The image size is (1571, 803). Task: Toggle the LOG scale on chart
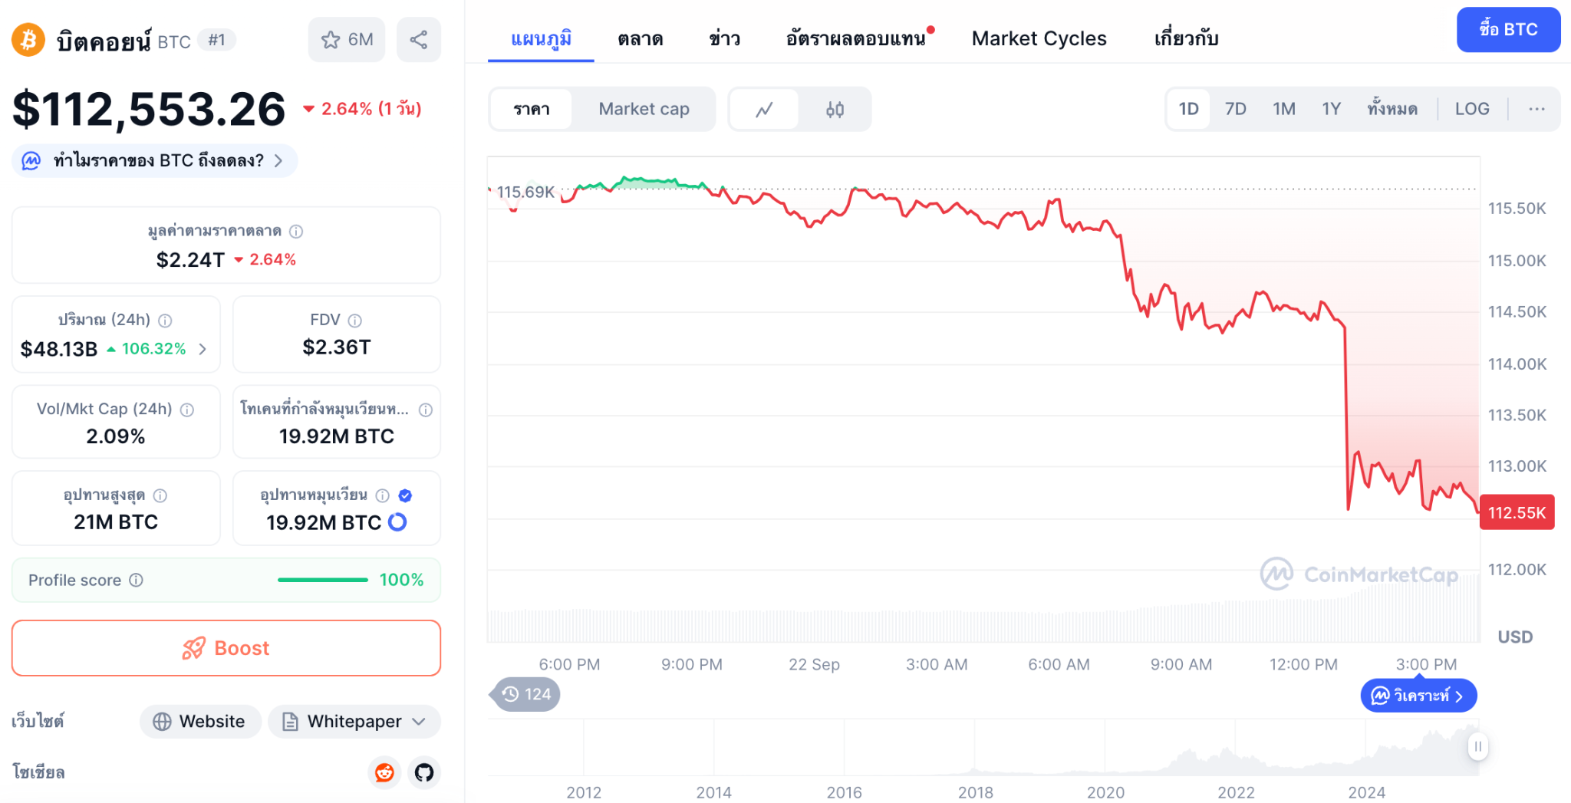[1471, 109]
